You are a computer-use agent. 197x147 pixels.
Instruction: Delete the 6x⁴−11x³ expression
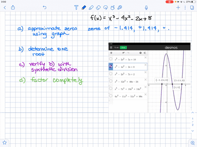coord(145,94)
